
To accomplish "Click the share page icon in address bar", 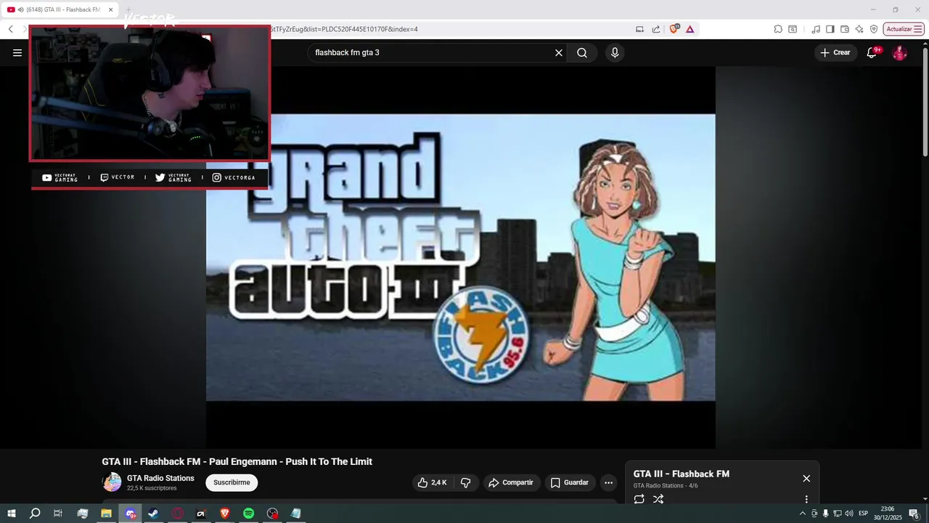I will (x=656, y=29).
